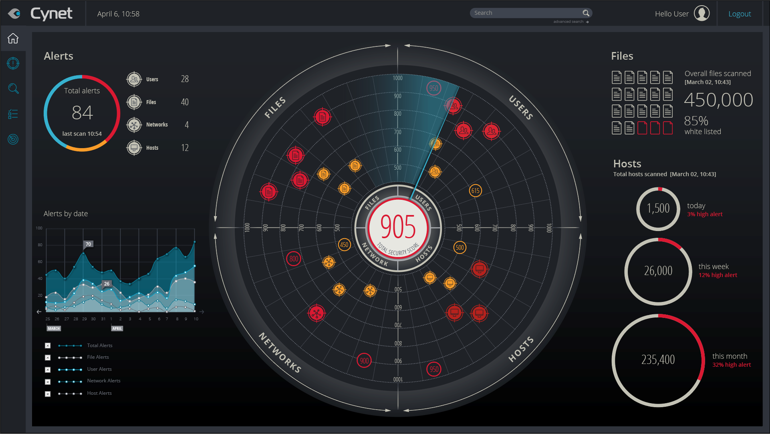Image resolution: width=770 pixels, height=434 pixels.
Task: Disable the Total Alerts series in the chart legend
Action: [48, 345]
